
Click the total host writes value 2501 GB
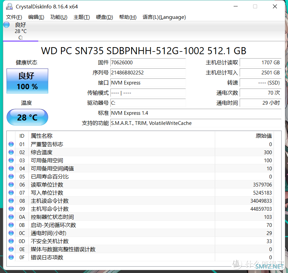260,73
